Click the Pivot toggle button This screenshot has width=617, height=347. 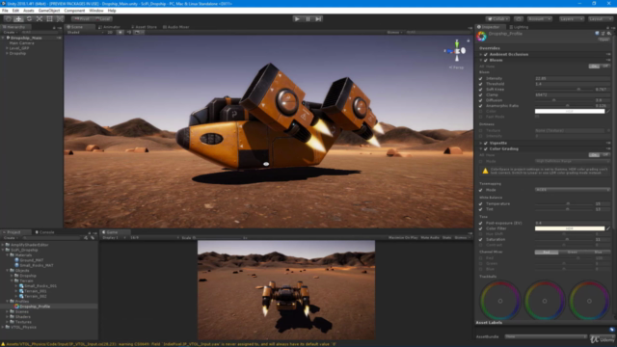pyautogui.click(x=81, y=19)
